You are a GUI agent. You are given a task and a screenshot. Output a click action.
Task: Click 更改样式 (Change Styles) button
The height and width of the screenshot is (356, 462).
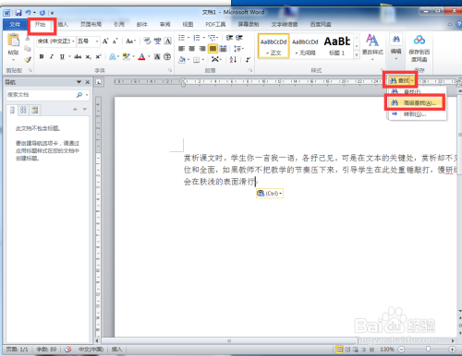(372, 47)
